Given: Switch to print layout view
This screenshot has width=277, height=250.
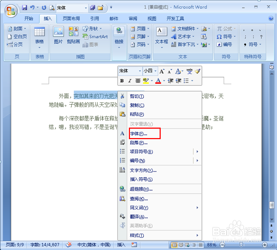Looking at the screenshot, I should coord(174,245).
